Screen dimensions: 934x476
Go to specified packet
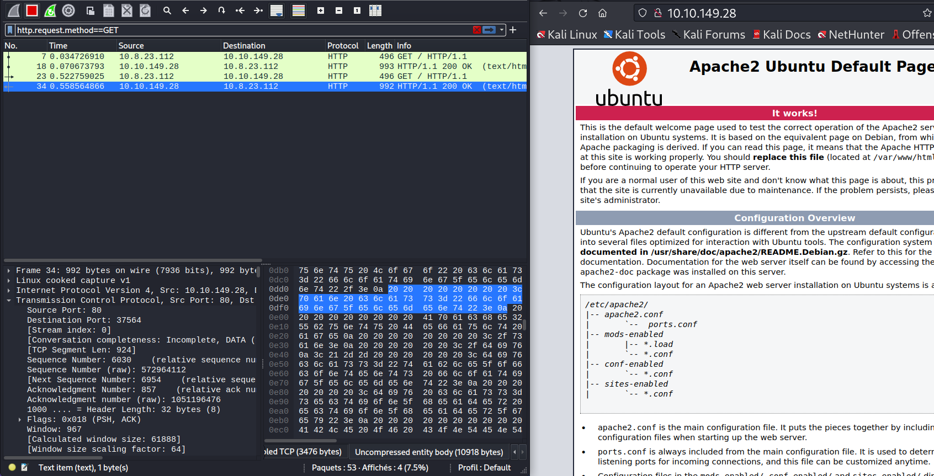point(222,10)
